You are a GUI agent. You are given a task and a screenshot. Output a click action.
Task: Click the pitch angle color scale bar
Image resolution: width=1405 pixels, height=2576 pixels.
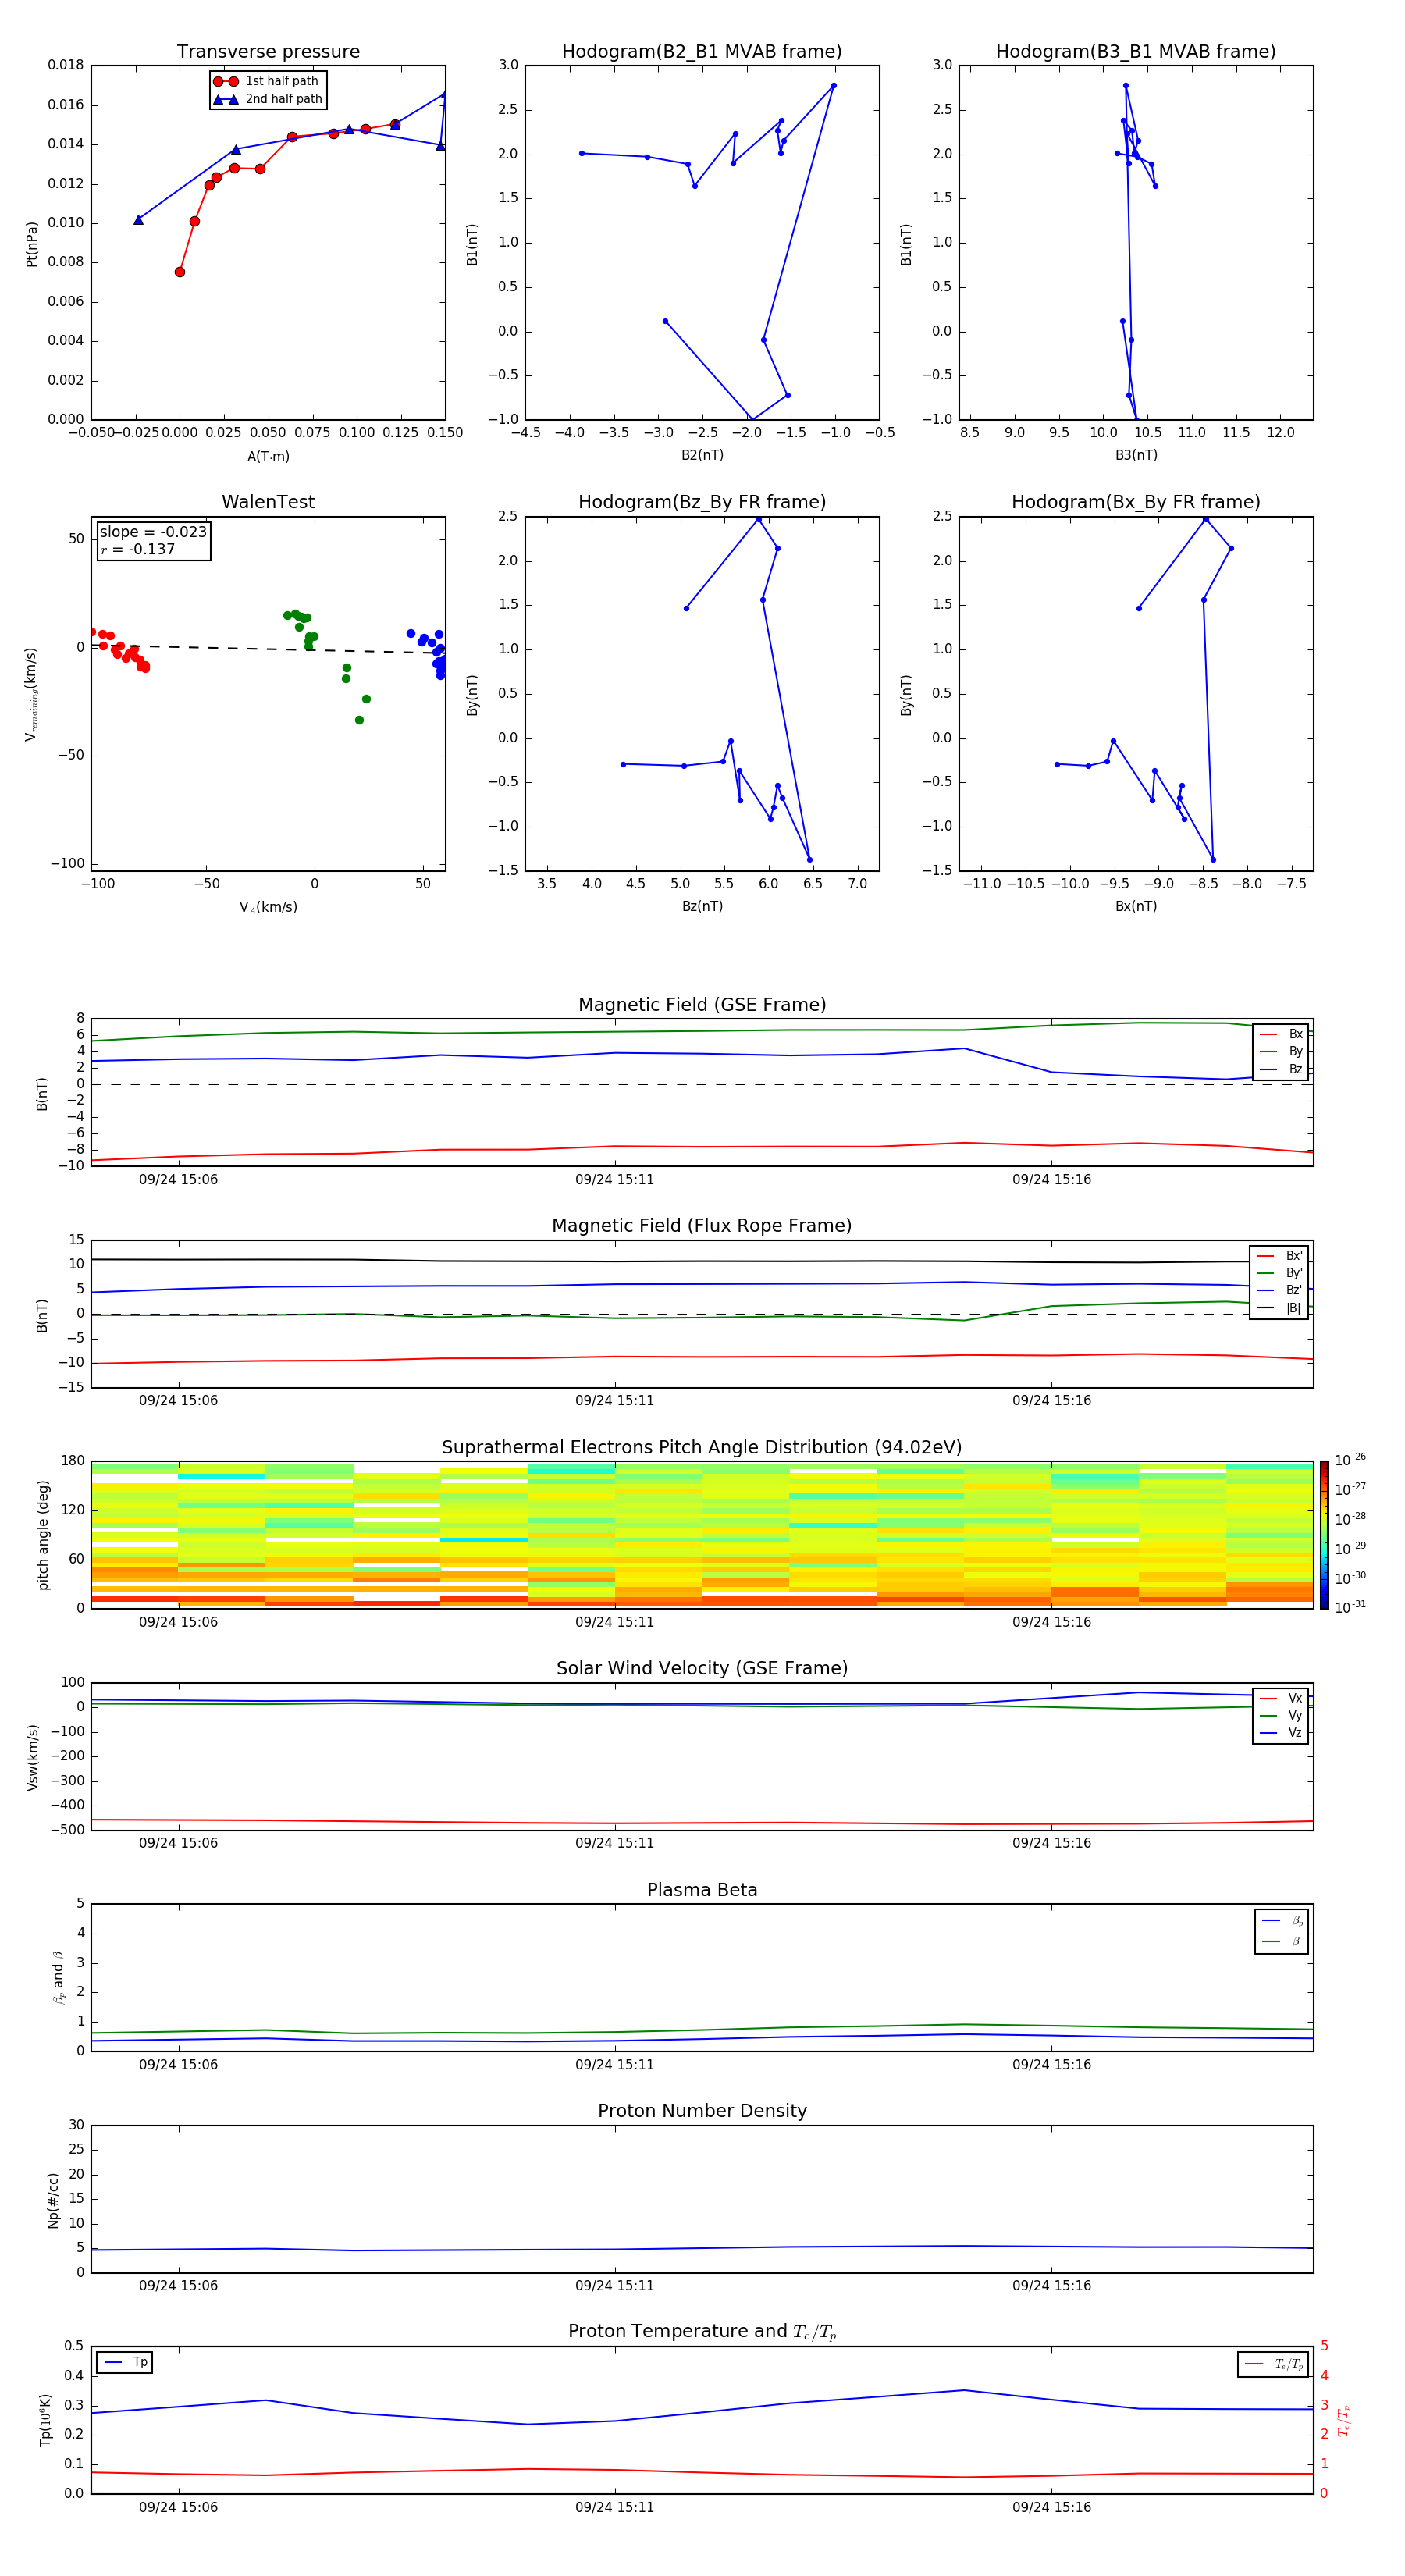click(1324, 1535)
